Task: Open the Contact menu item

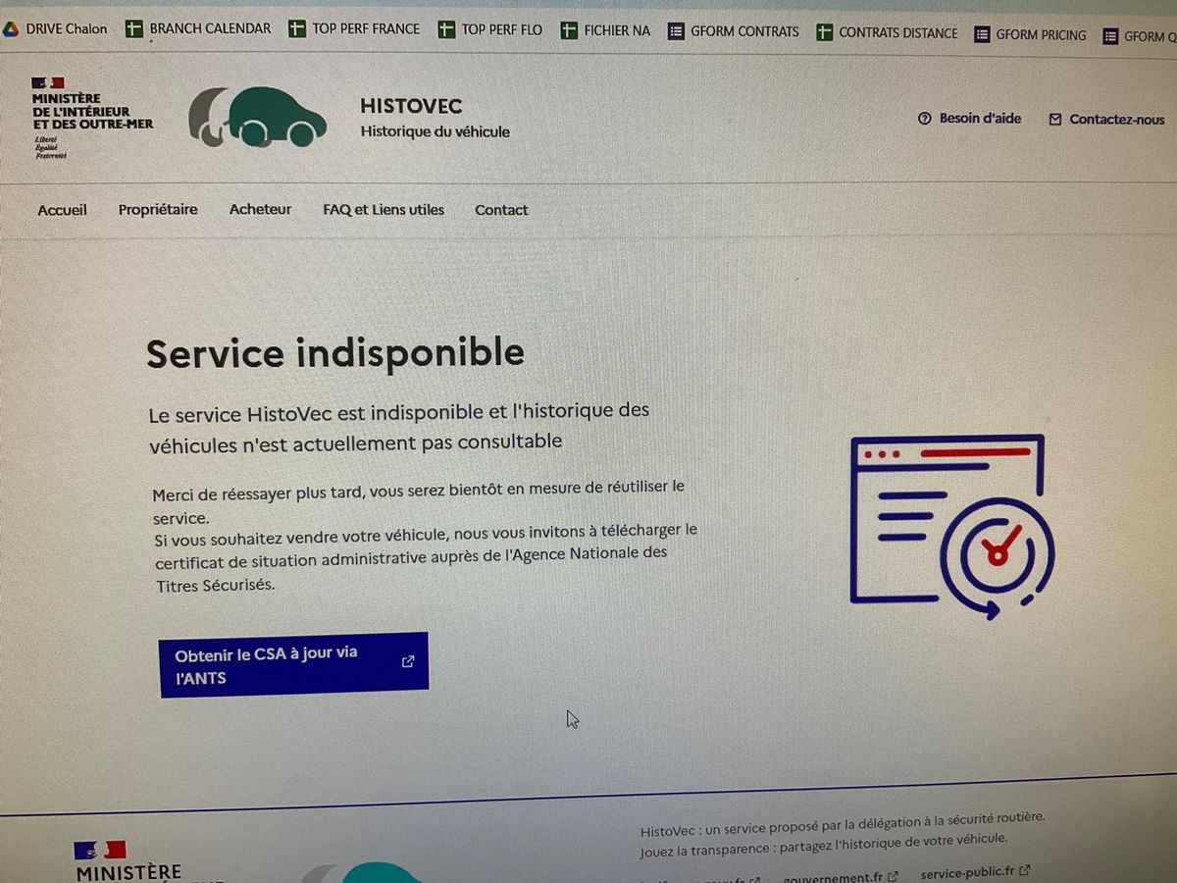Action: pyautogui.click(x=501, y=210)
